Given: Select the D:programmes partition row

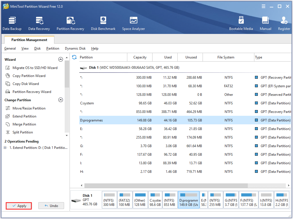Looking at the screenshot, I should tap(185, 120).
